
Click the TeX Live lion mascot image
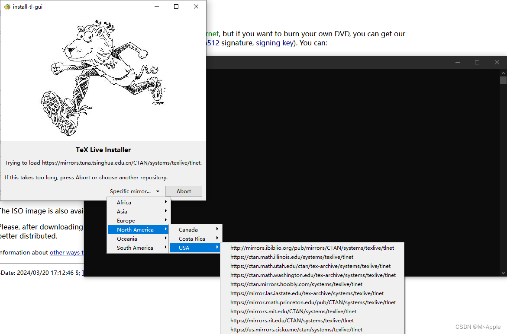[x=103, y=77]
